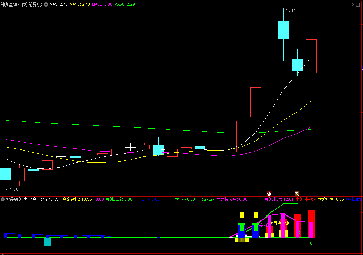Click the 短线起爆: 0.00 value

(x=119, y=199)
